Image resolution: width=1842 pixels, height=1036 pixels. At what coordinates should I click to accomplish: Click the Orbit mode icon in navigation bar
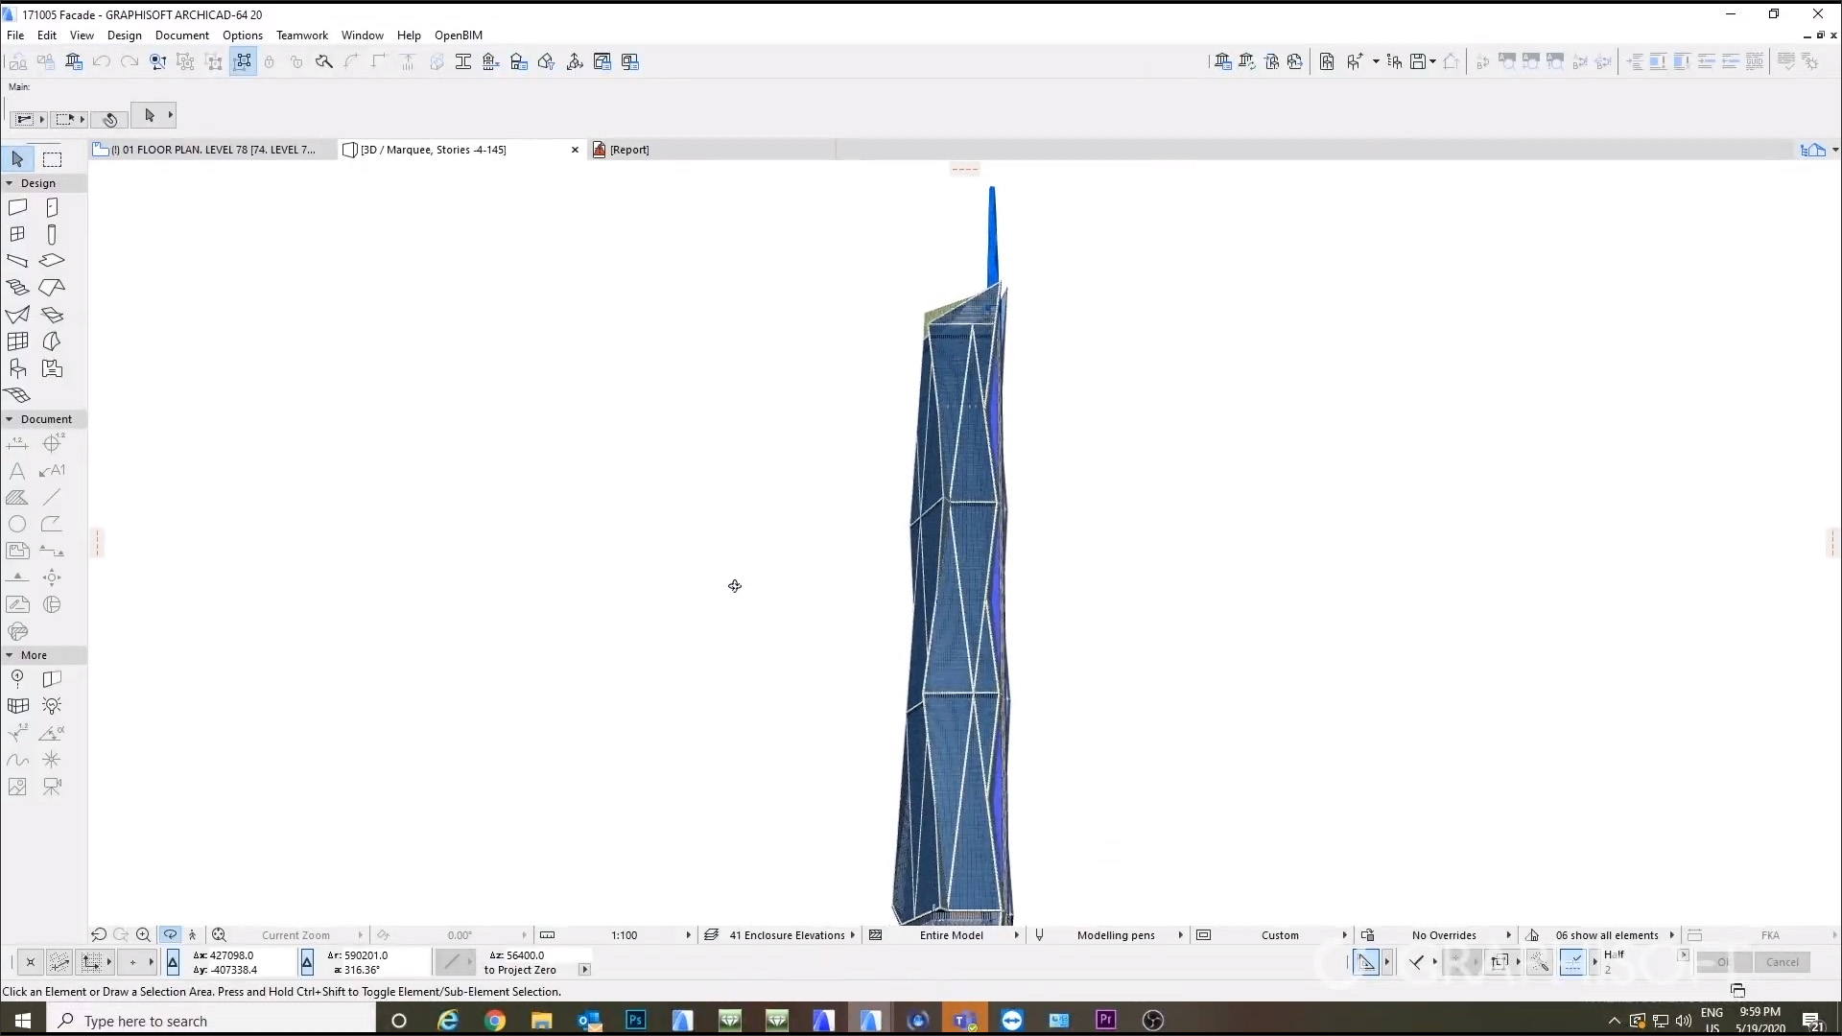170,934
